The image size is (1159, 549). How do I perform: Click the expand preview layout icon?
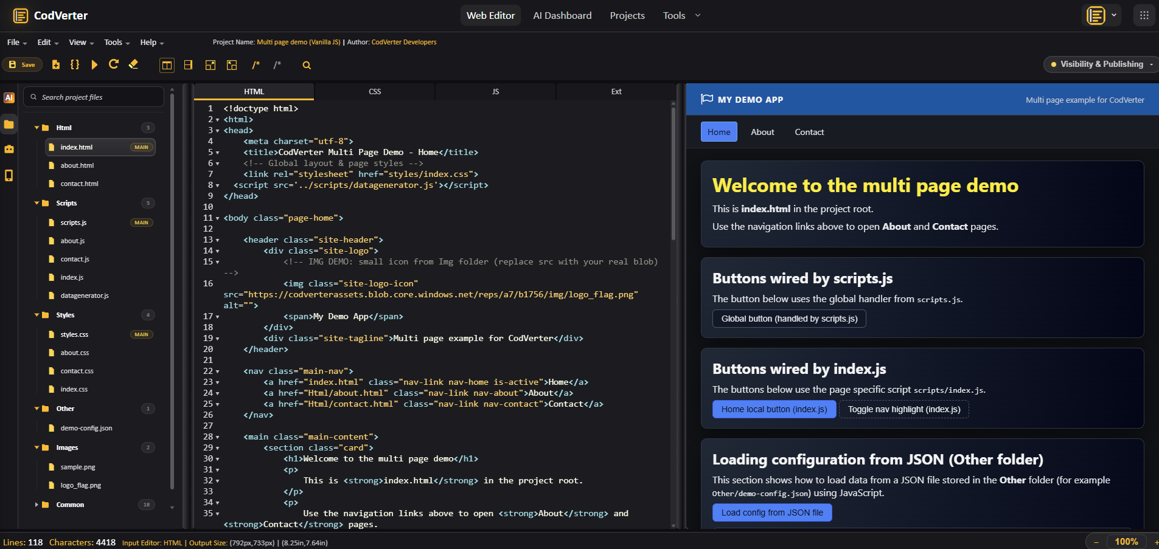coord(232,65)
